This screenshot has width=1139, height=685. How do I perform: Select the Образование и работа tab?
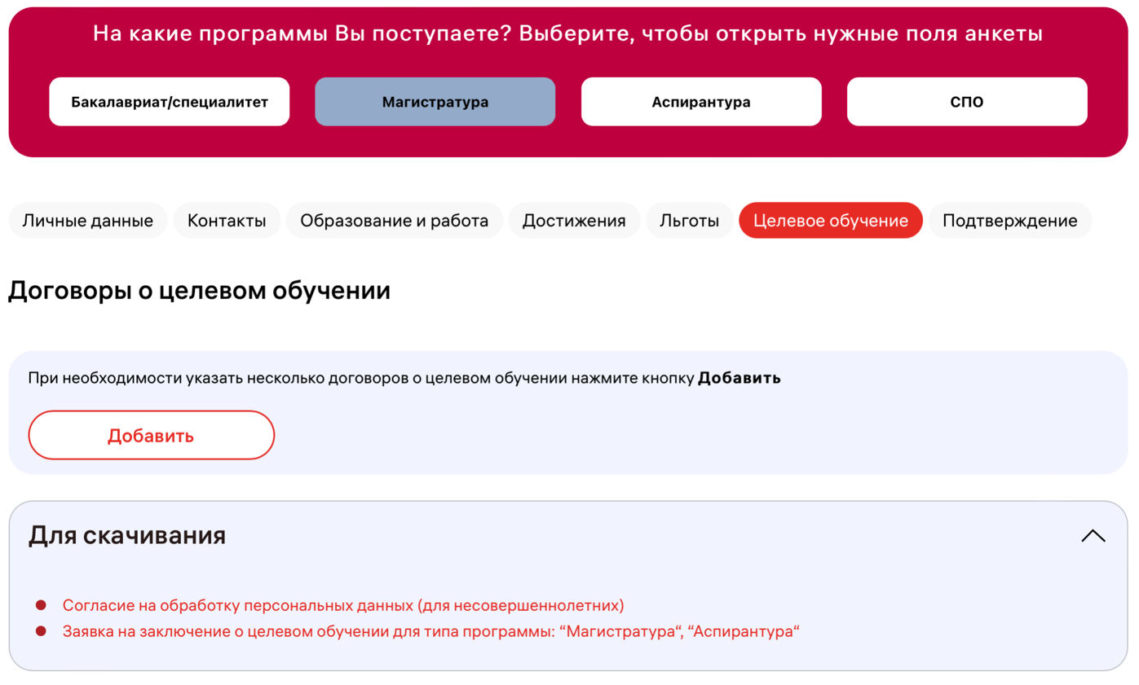pyautogui.click(x=395, y=220)
